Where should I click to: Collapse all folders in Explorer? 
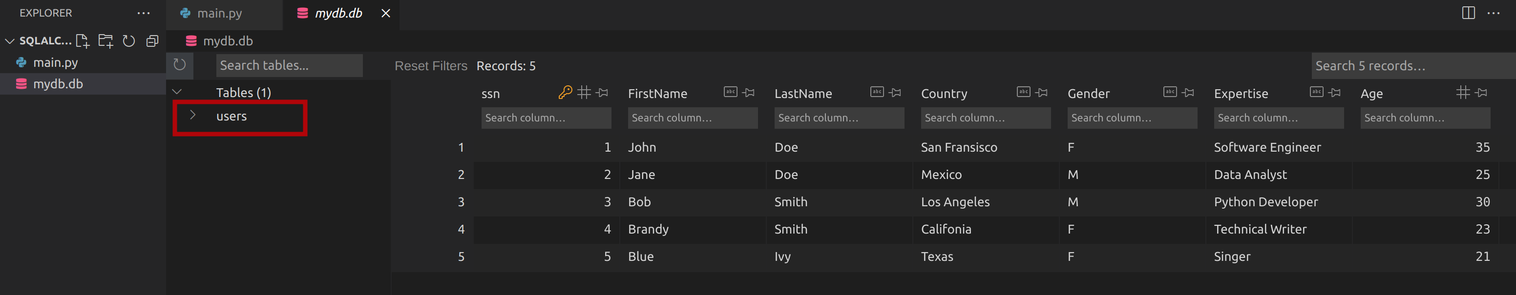152,40
